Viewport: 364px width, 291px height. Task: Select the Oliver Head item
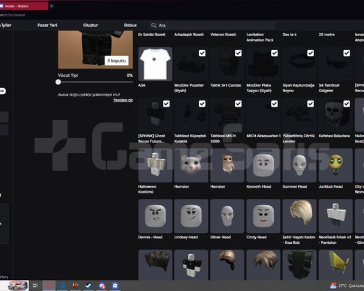pos(227,215)
